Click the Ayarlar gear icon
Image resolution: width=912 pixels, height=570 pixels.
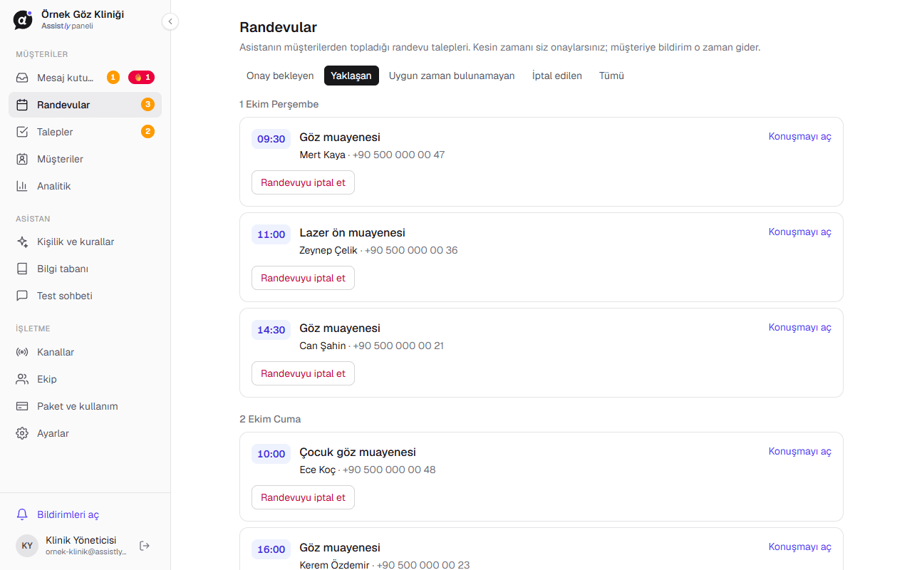[23, 433]
